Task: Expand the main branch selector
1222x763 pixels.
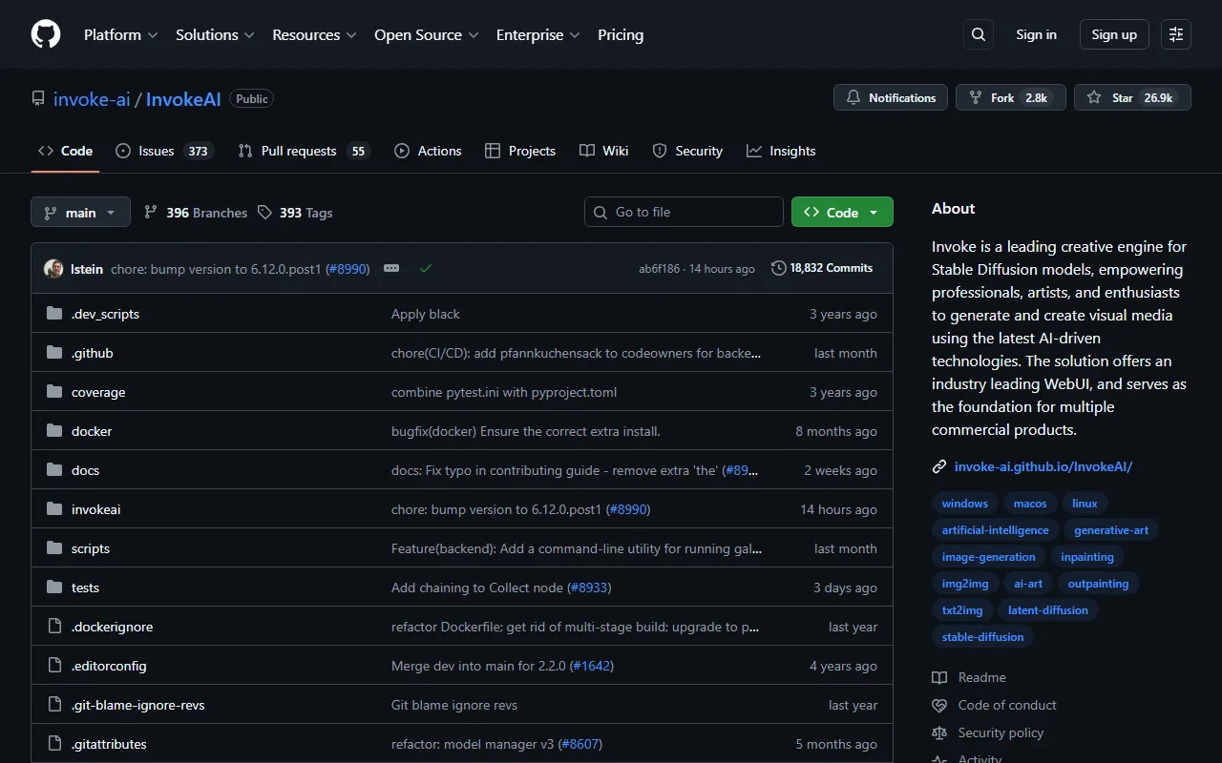Action: click(x=80, y=213)
